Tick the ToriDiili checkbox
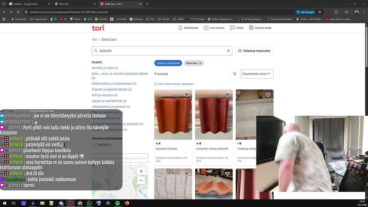This screenshot has width=368, height=207. (93, 145)
